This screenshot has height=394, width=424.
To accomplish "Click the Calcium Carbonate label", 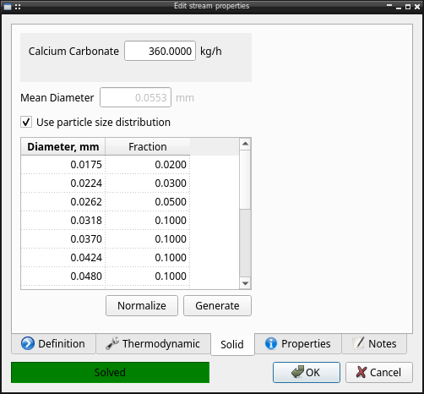I will pyautogui.click(x=73, y=52).
